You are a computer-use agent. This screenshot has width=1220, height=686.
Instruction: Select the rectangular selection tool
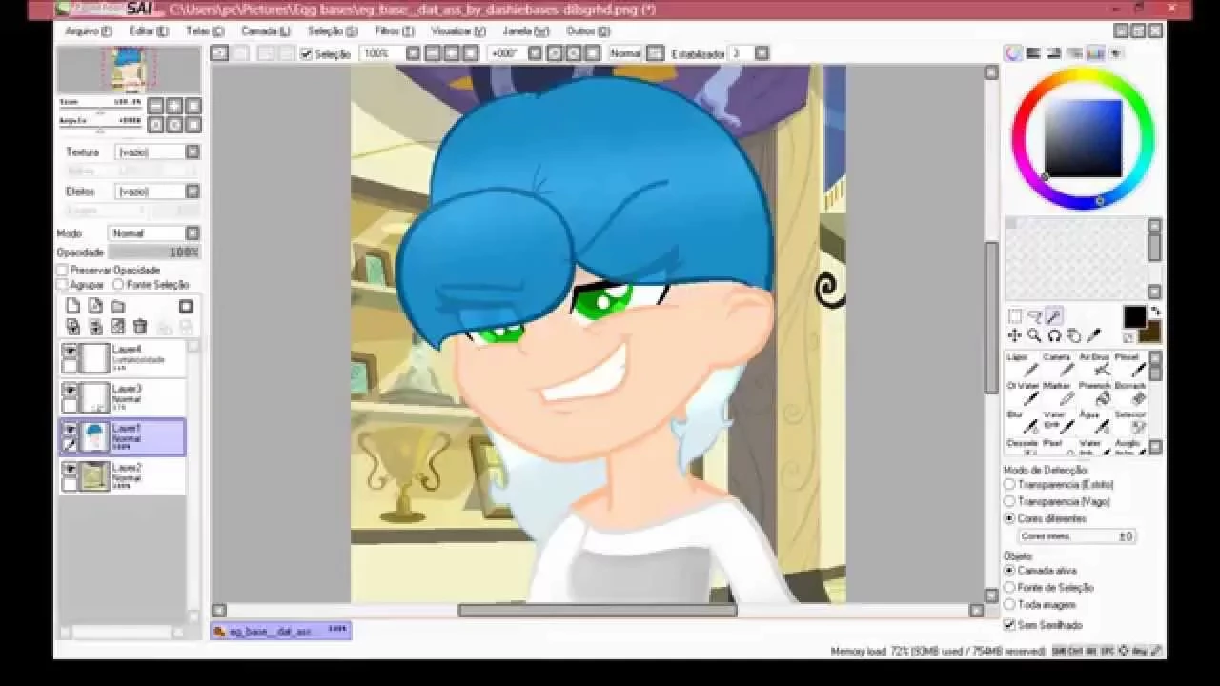[x=1015, y=316]
